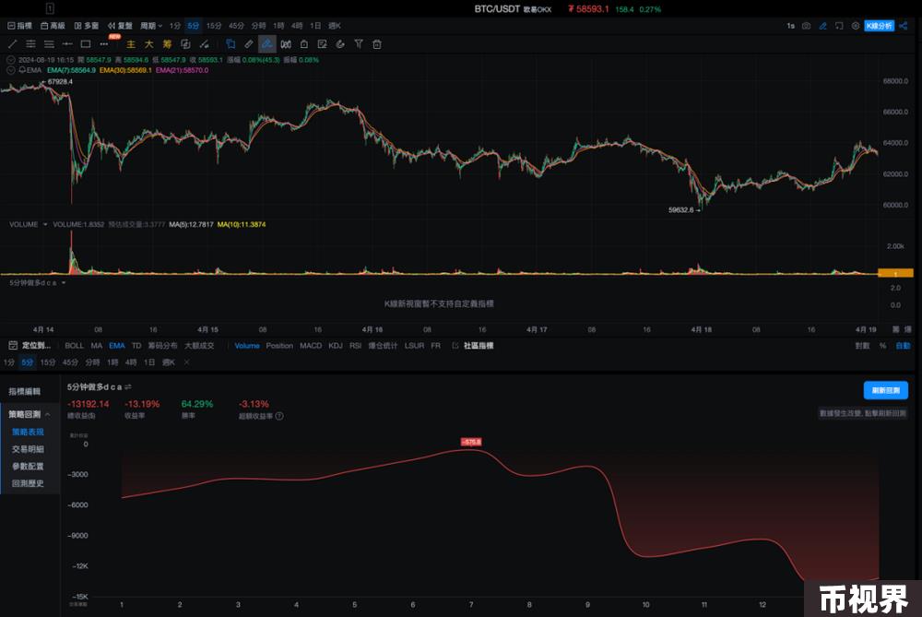
Task: Open more drawing tools (three dots)
Action: point(104,44)
